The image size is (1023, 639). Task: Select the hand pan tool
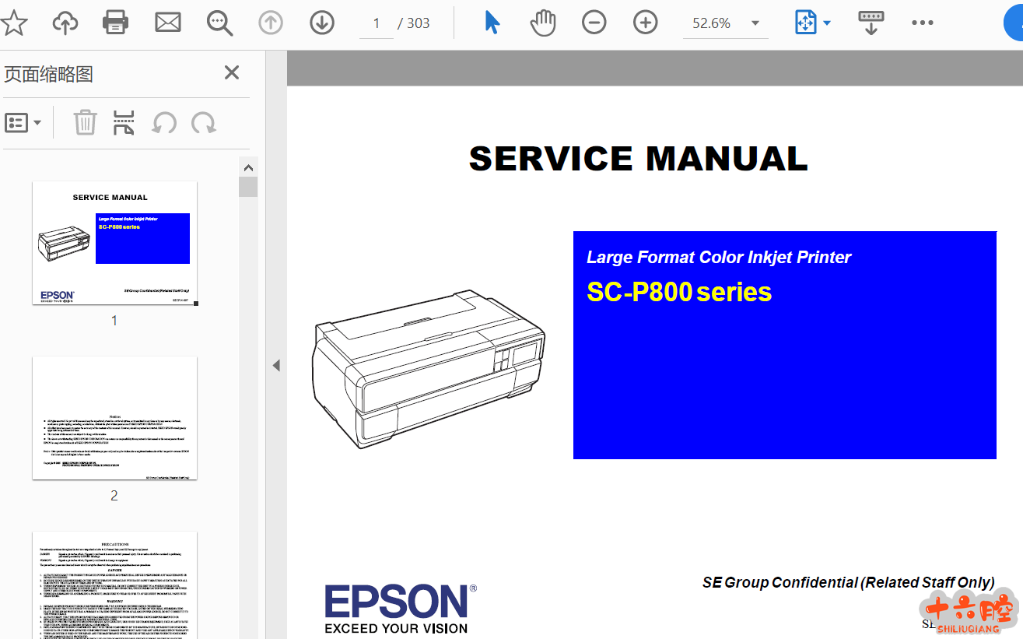(x=543, y=23)
